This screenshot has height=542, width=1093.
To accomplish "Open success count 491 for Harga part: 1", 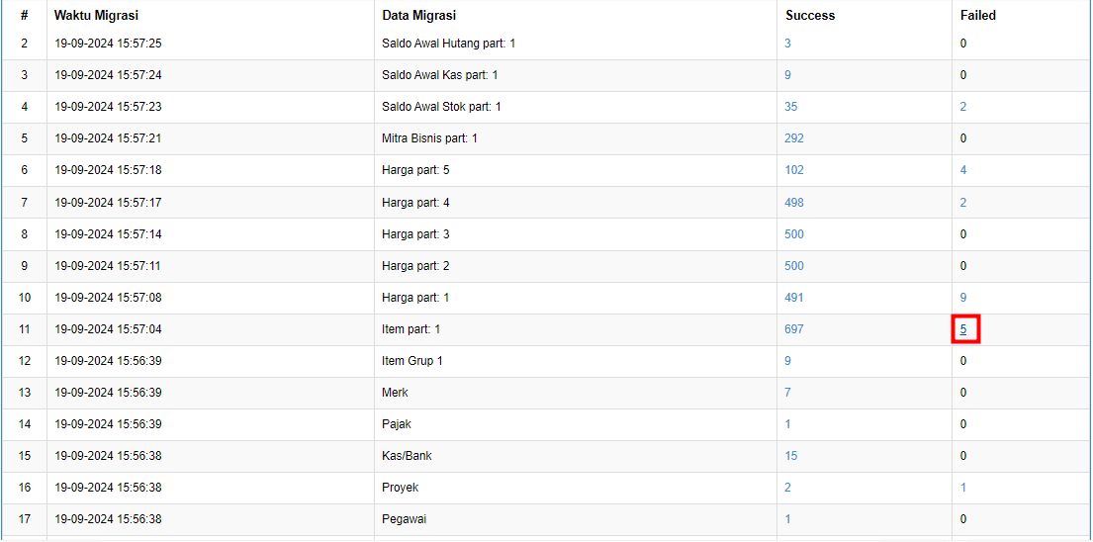I will (794, 298).
